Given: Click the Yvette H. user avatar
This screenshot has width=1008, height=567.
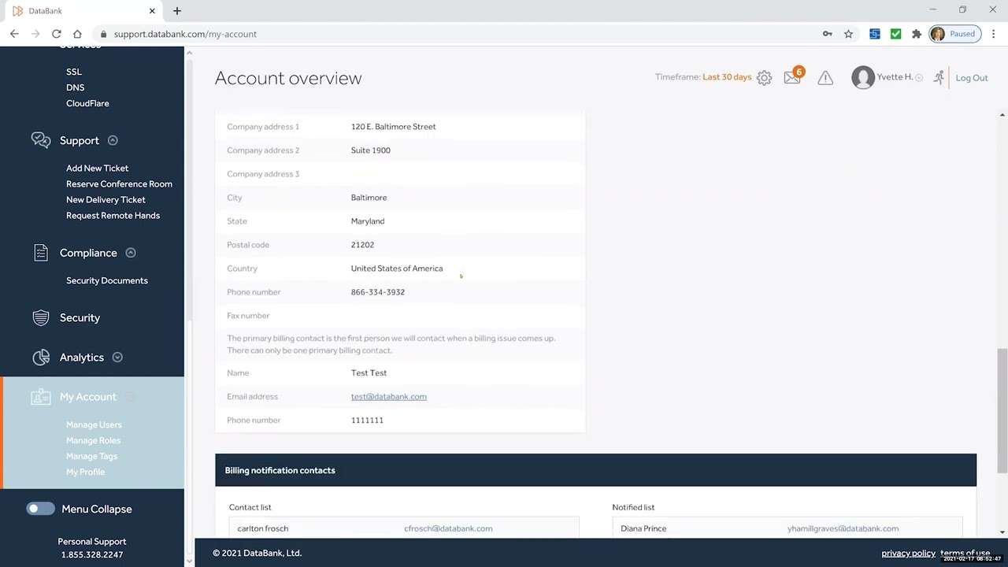Looking at the screenshot, I should click(x=863, y=77).
